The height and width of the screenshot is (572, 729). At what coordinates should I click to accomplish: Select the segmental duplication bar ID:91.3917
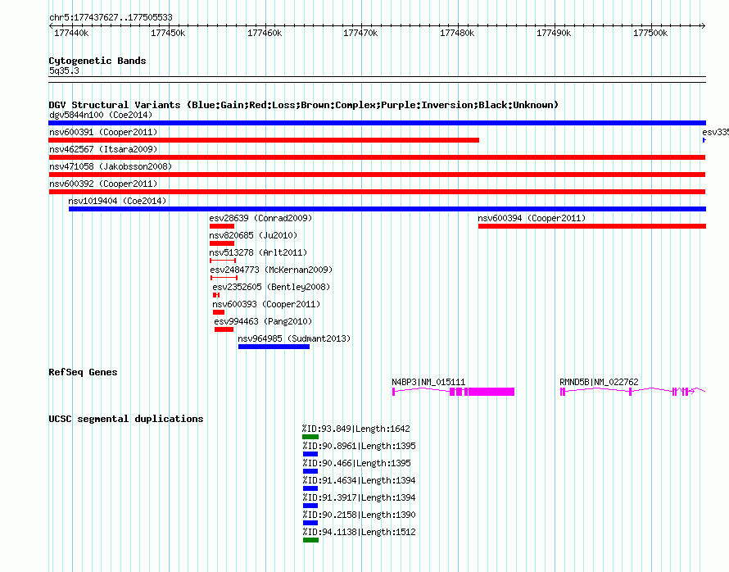click(x=310, y=506)
